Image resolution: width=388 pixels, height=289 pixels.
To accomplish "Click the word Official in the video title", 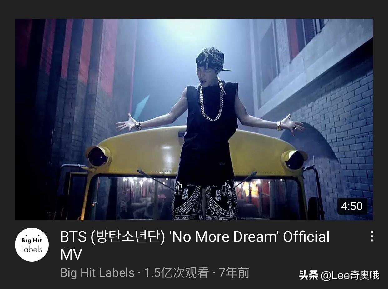I will coord(306,237).
